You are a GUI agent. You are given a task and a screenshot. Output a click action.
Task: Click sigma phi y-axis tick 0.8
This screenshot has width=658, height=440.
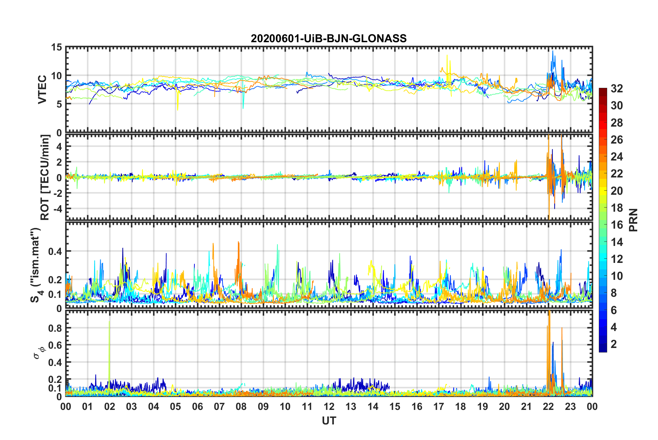pyautogui.click(x=55, y=328)
